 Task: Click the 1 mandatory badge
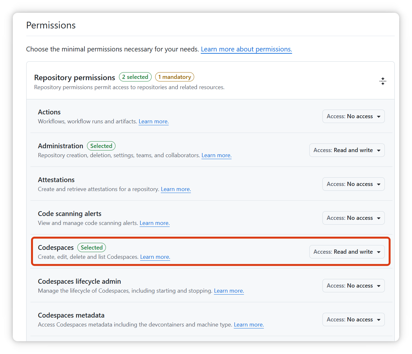174,77
